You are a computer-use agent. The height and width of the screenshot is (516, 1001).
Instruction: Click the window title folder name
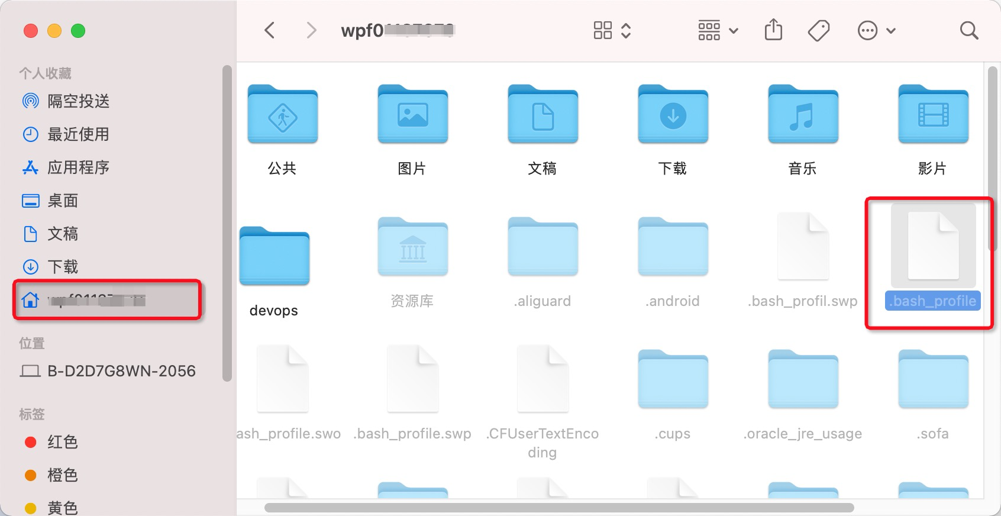click(398, 30)
